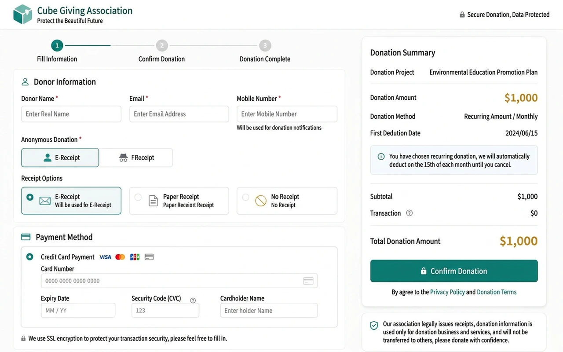563x352 pixels.
Task: Click the Cube Giving Association logo
Action: [x=22, y=15]
